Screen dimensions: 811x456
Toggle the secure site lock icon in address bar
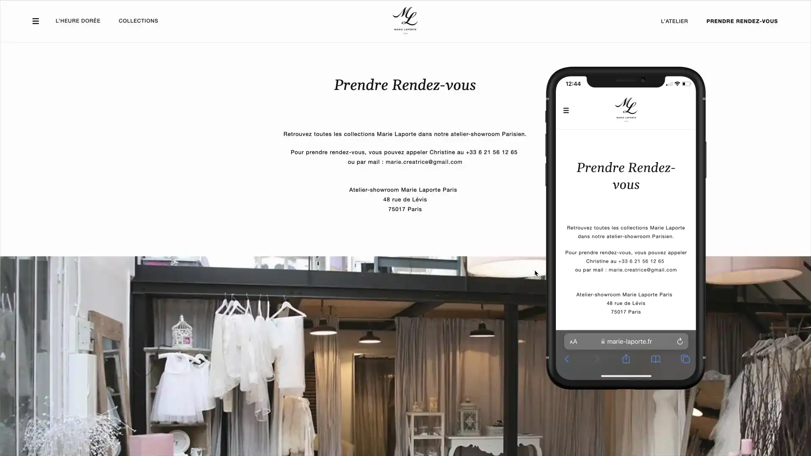(602, 341)
